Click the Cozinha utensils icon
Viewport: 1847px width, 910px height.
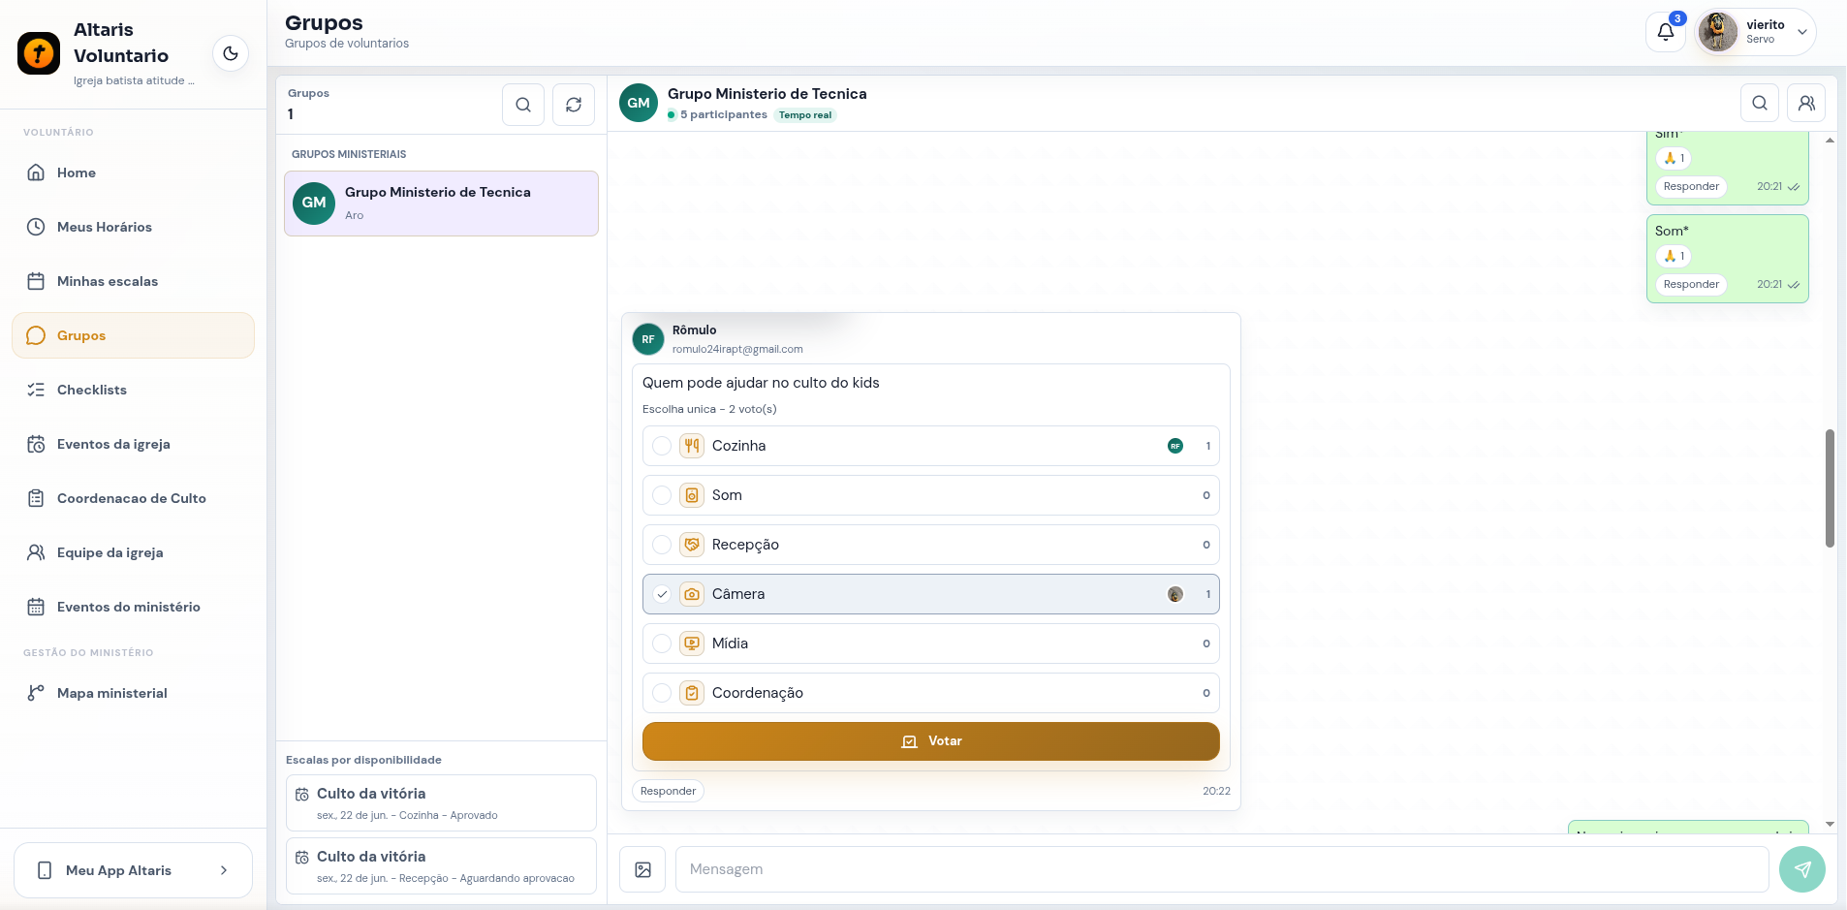(x=692, y=446)
